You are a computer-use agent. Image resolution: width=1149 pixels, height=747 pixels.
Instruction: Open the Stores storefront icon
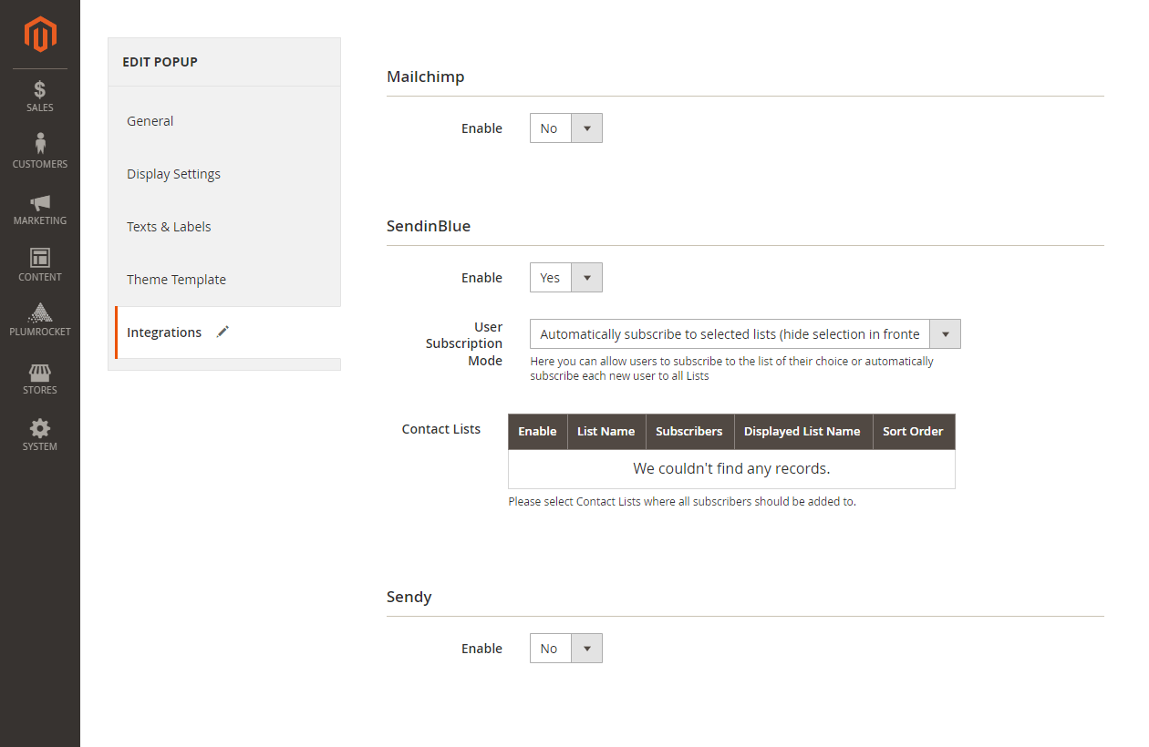point(40,373)
